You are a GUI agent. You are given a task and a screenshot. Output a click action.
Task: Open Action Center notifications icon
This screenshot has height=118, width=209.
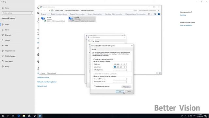click(x=206, y=116)
